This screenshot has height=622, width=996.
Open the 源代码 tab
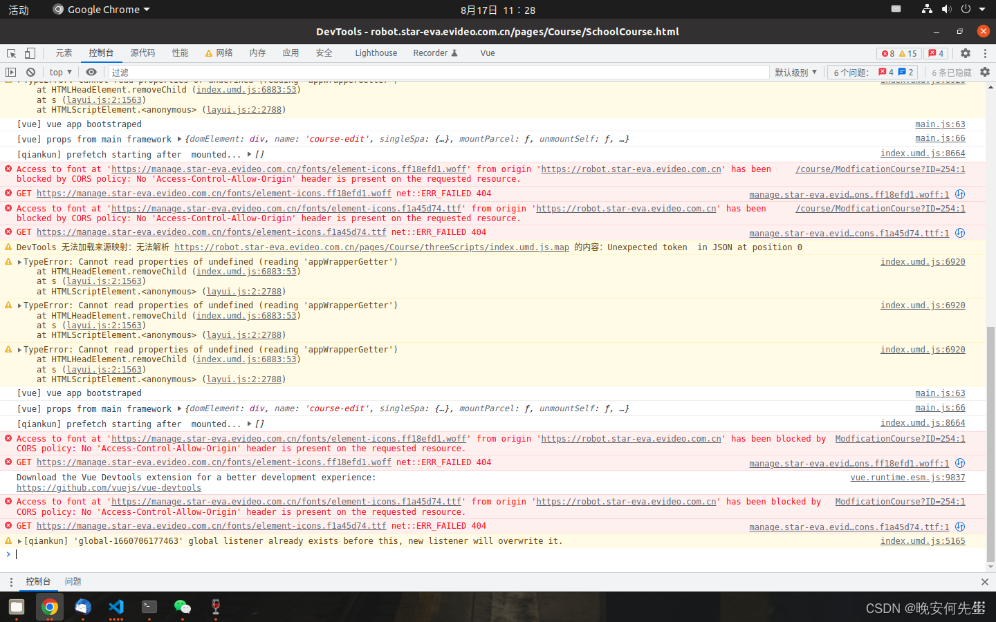[x=142, y=53]
